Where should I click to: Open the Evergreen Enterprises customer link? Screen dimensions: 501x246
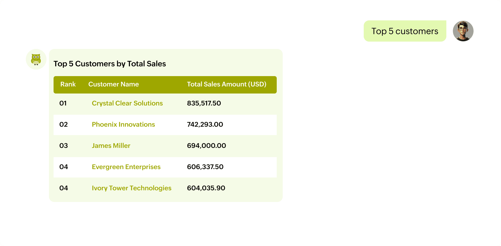(126, 167)
